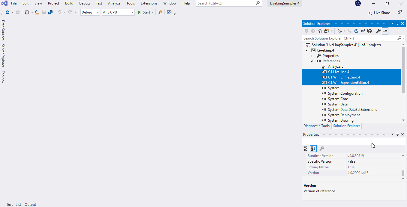The height and width of the screenshot is (207, 407).
Task: Click Switch Views icon in Solution Explorer
Action: pyautogui.click(x=327, y=31)
